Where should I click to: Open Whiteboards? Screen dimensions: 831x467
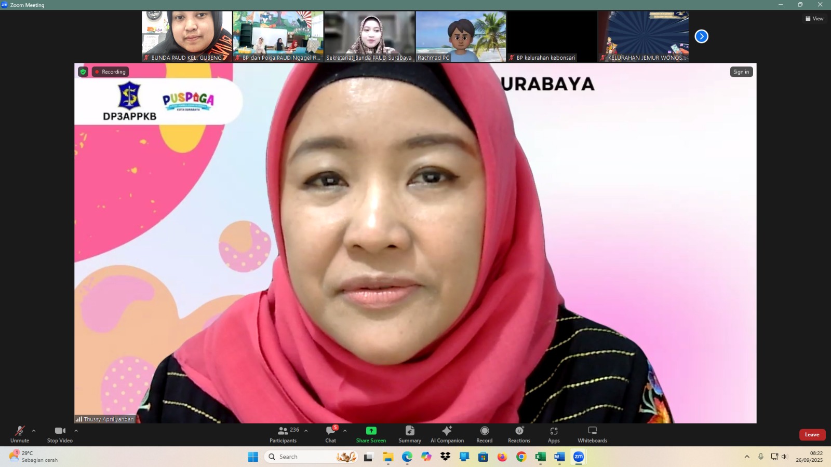pos(593,435)
